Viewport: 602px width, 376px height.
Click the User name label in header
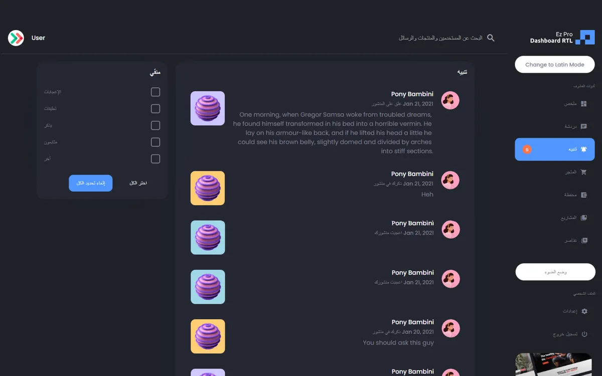(x=38, y=38)
